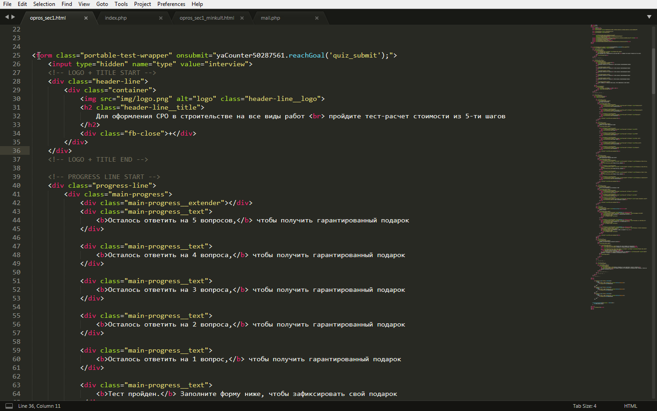
Task: Click the "fb-close" class value
Action: [144, 133]
